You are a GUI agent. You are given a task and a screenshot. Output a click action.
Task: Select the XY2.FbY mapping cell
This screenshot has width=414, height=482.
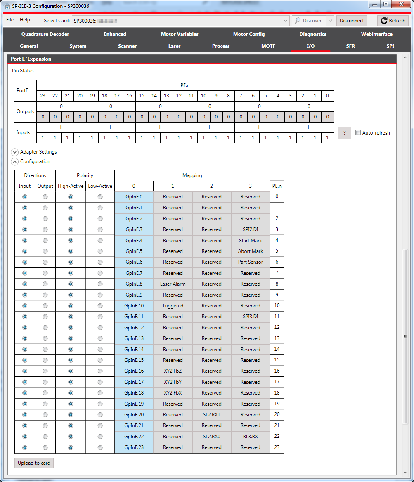coord(173,382)
